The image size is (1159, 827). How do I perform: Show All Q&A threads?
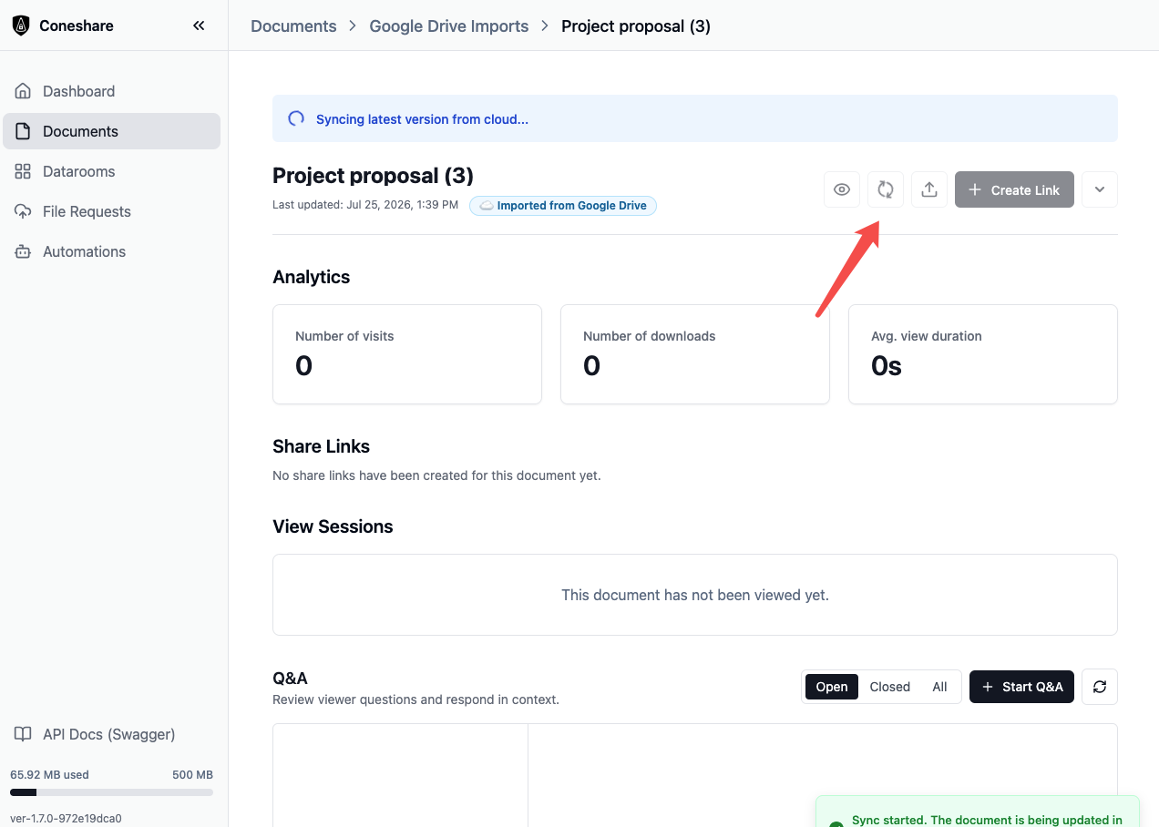pyautogui.click(x=939, y=687)
